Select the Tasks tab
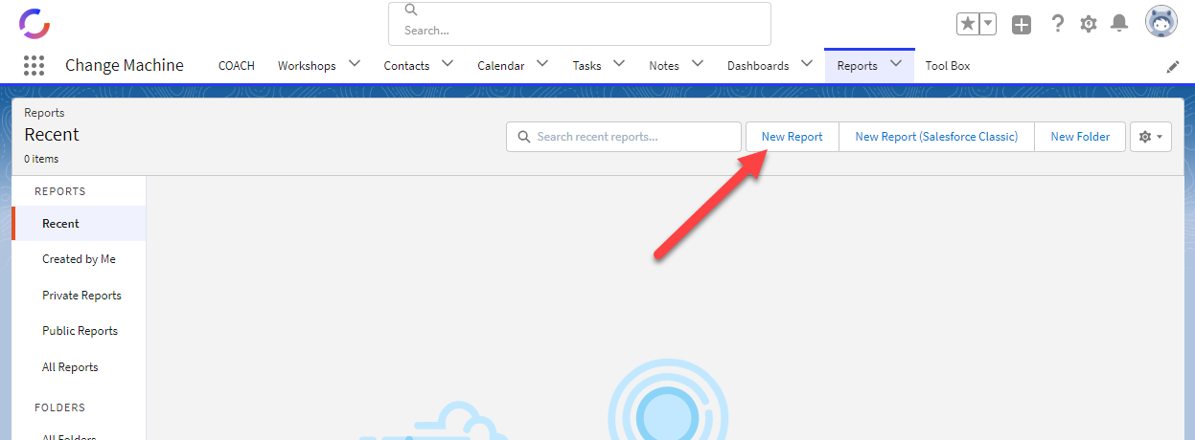The height and width of the screenshot is (440, 1195). [x=587, y=66]
